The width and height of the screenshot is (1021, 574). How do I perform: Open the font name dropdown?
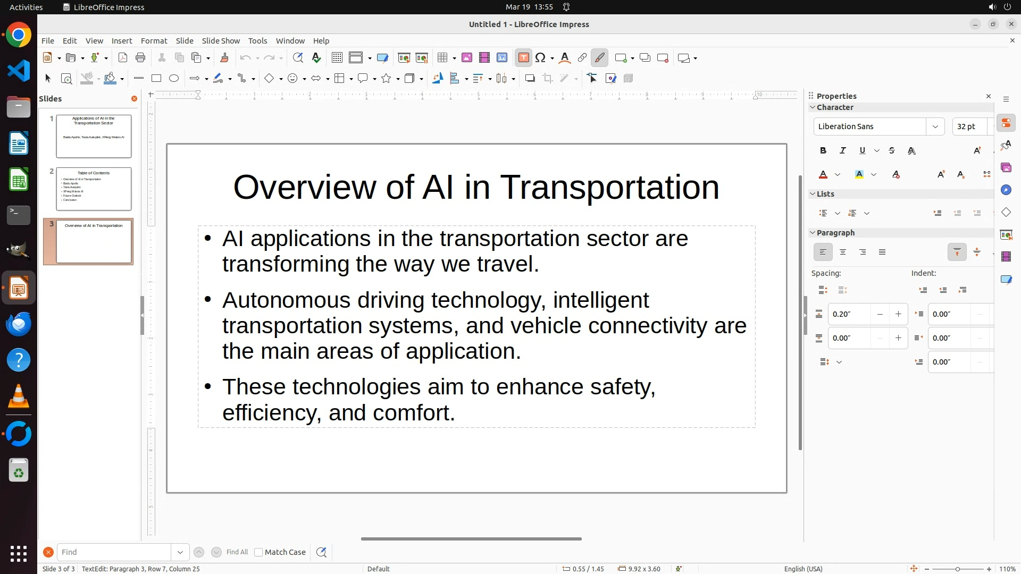coord(934,126)
